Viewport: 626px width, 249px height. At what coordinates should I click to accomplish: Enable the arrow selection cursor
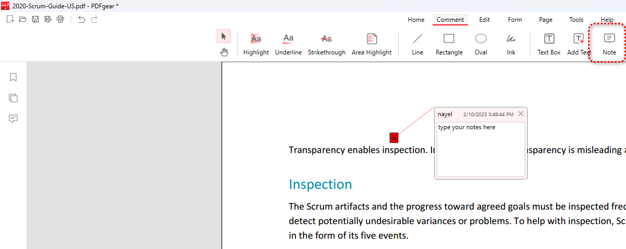coord(224,36)
